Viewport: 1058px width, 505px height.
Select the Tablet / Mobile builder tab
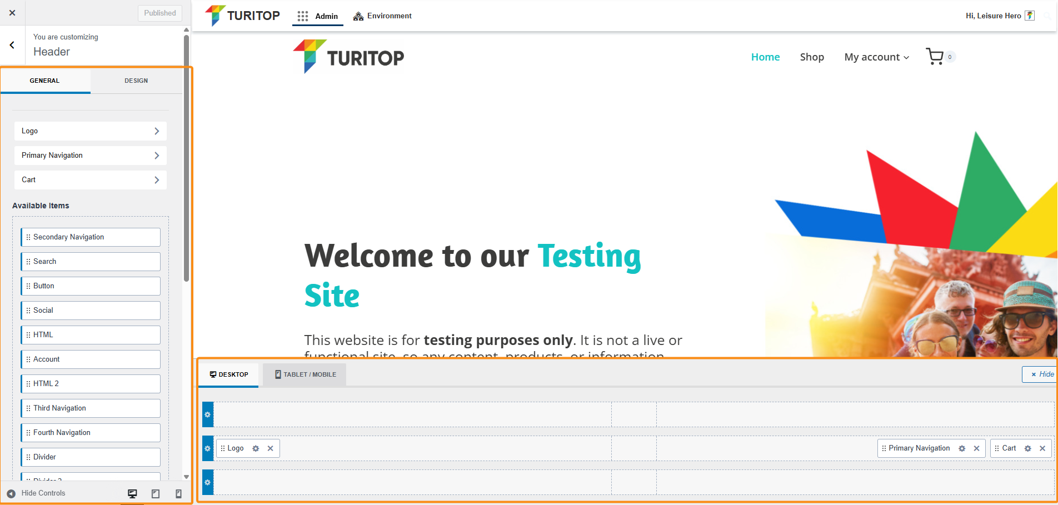coord(305,374)
